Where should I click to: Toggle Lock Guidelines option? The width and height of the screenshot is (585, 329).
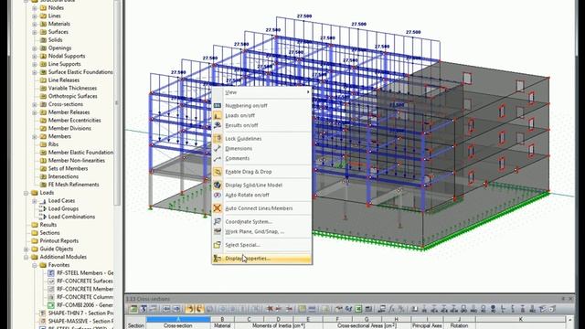click(262, 139)
